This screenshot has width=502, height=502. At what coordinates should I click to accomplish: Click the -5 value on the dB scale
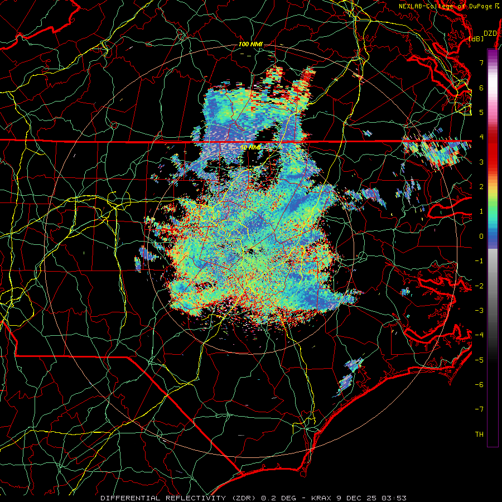pos(479,360)
